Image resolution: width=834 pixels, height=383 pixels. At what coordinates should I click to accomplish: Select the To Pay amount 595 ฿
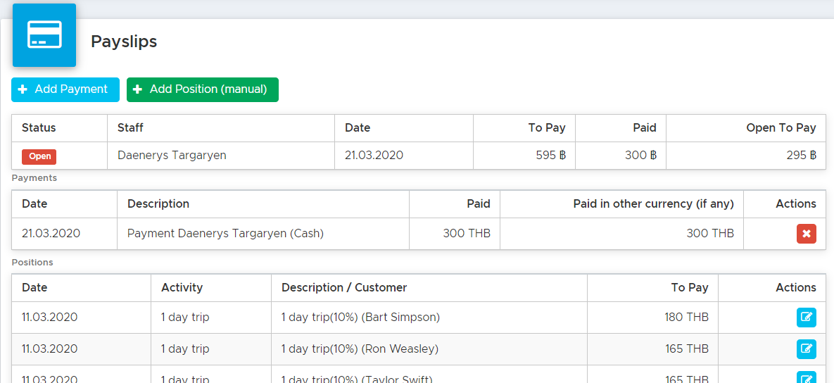click(x=550, y=156)
